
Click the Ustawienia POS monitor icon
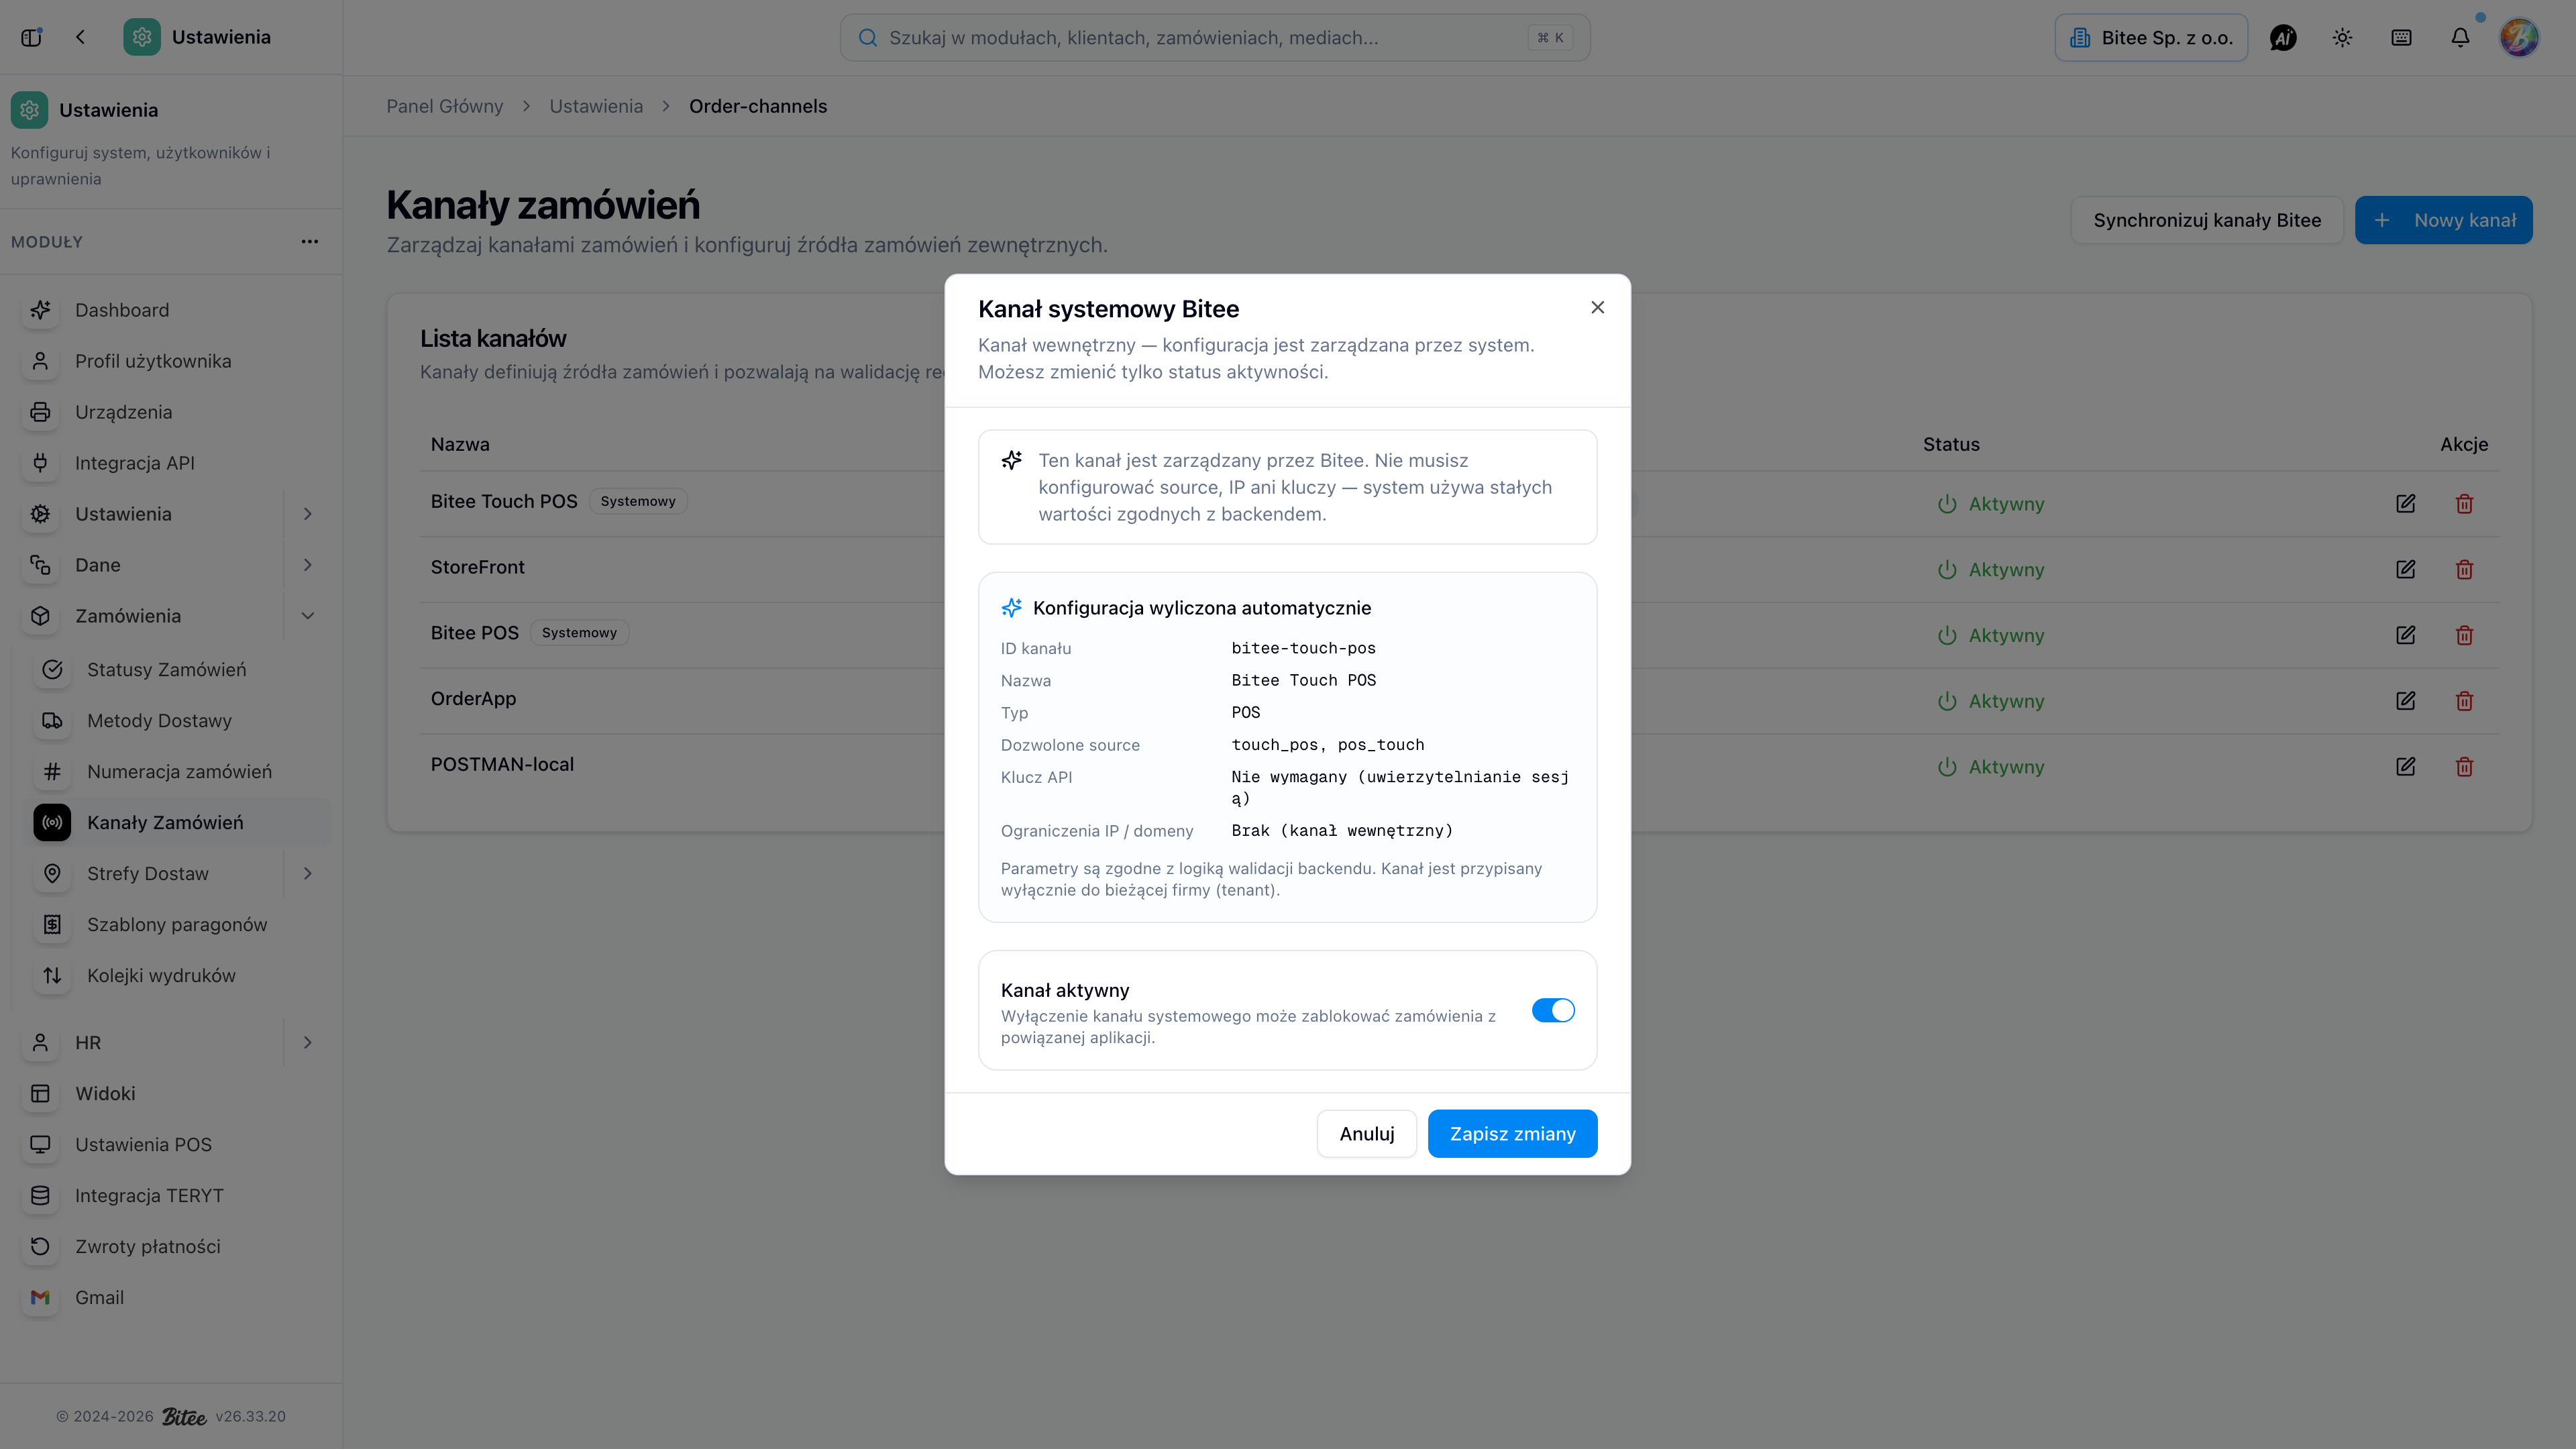[x=40, y=1145]
